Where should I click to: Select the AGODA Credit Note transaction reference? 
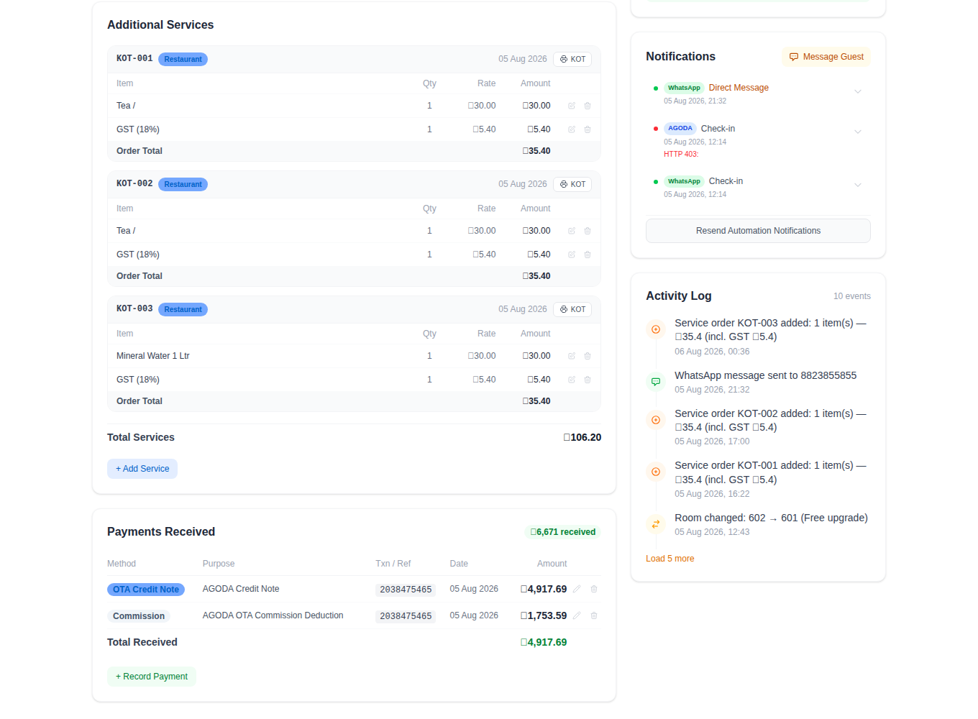click(406, 590)
